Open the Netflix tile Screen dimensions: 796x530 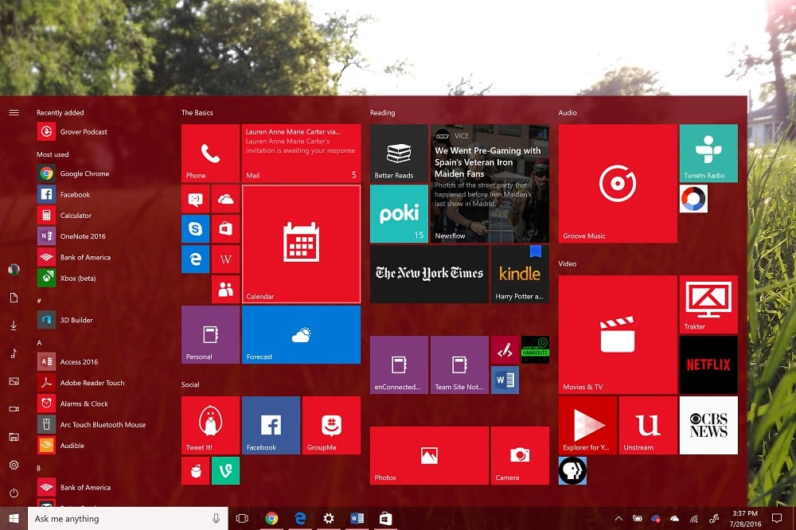pyautogui.click(x=708, y=364)
